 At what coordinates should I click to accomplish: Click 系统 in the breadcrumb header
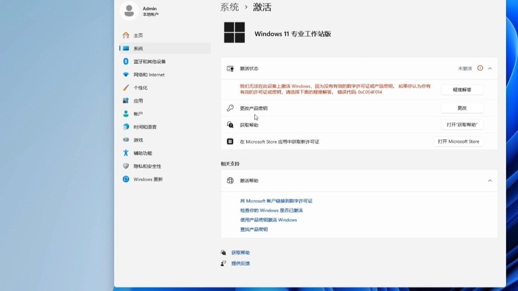click(230, 7)
